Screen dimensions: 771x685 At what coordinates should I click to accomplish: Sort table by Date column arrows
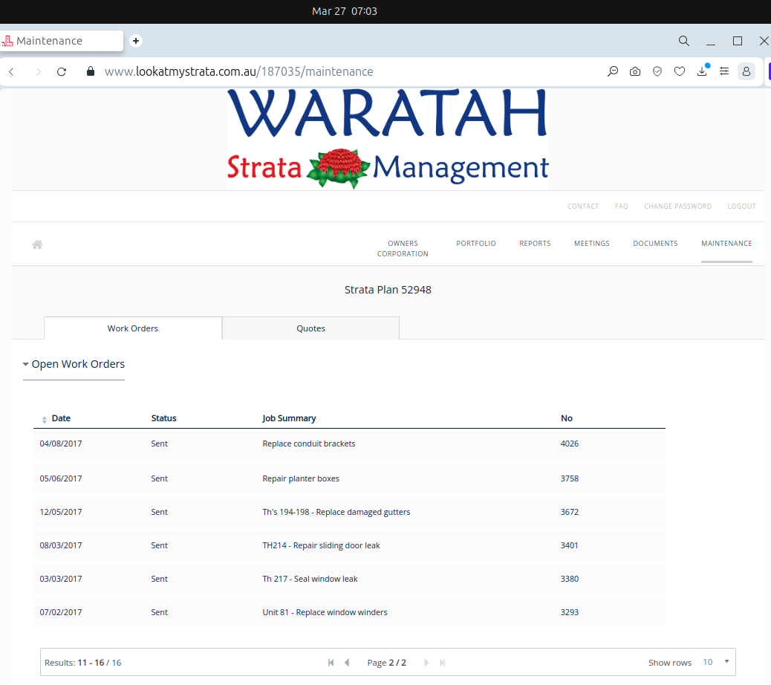[45, 419]
